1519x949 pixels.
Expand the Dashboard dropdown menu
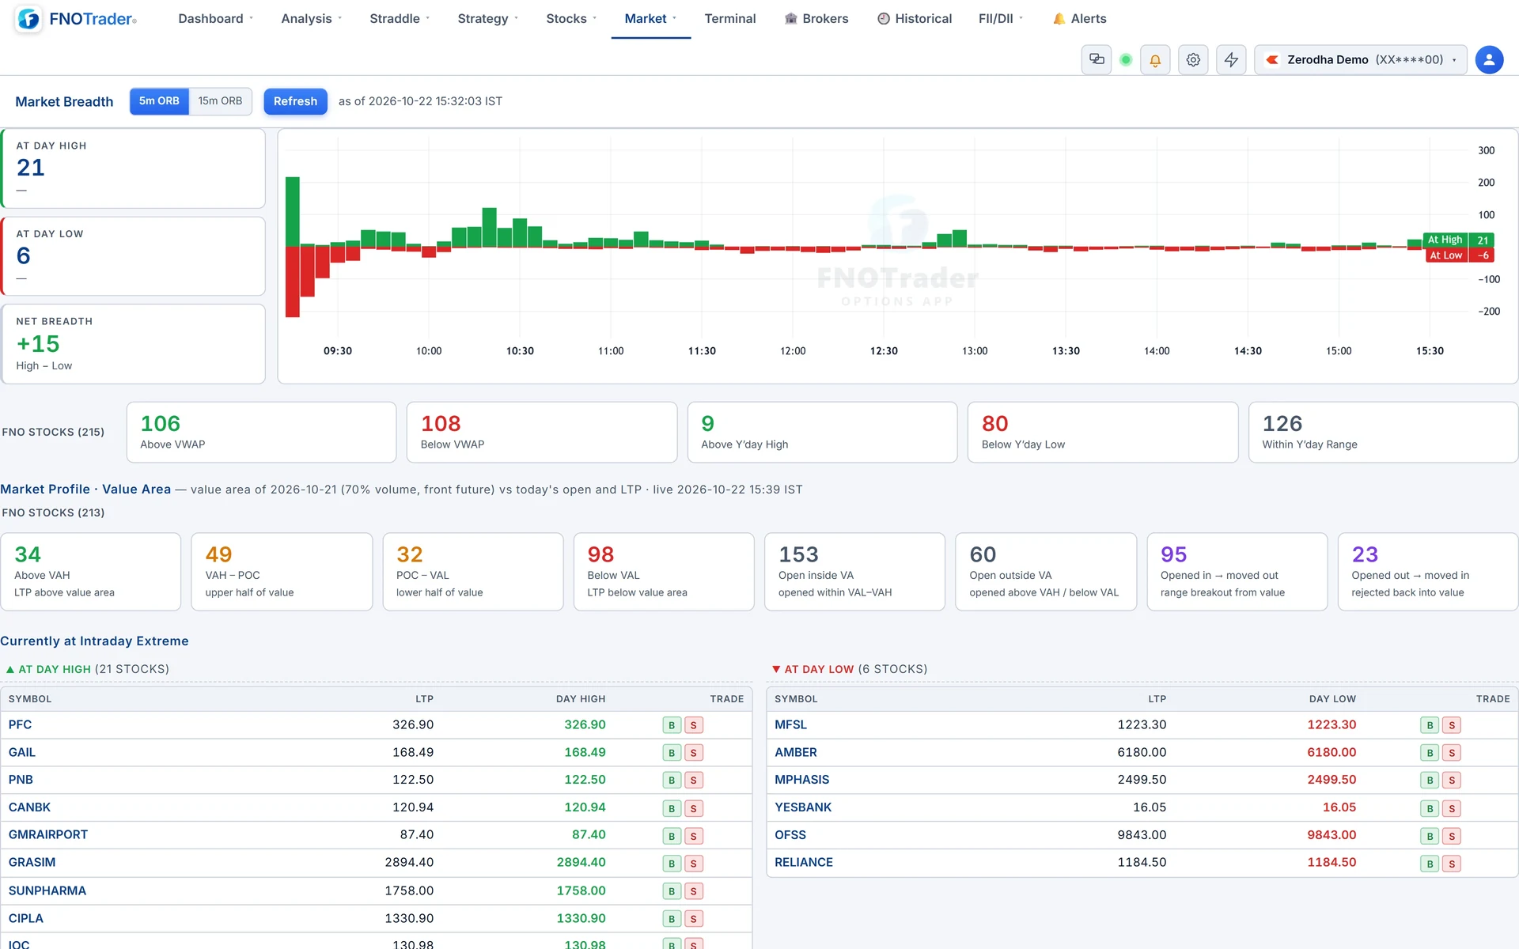[215, 19]
